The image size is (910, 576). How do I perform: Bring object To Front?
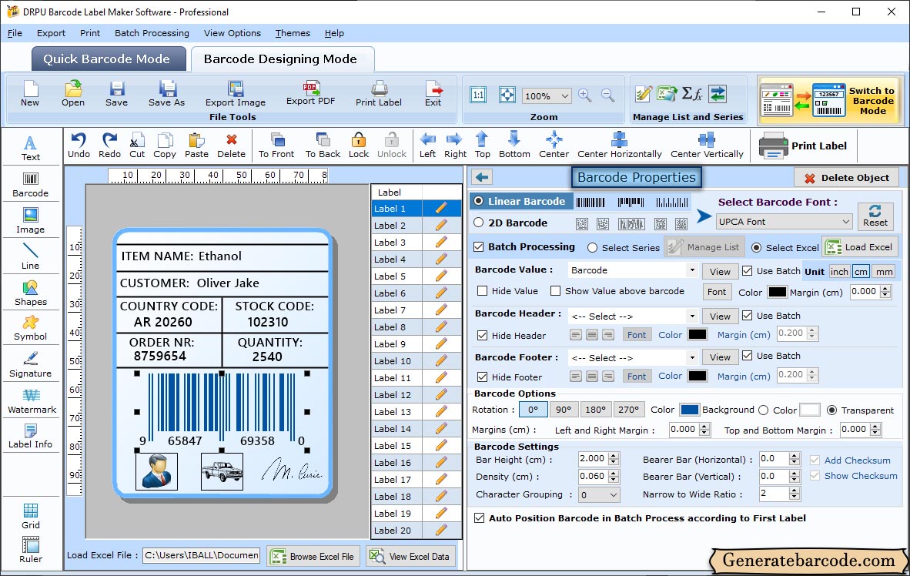point(276,146)
